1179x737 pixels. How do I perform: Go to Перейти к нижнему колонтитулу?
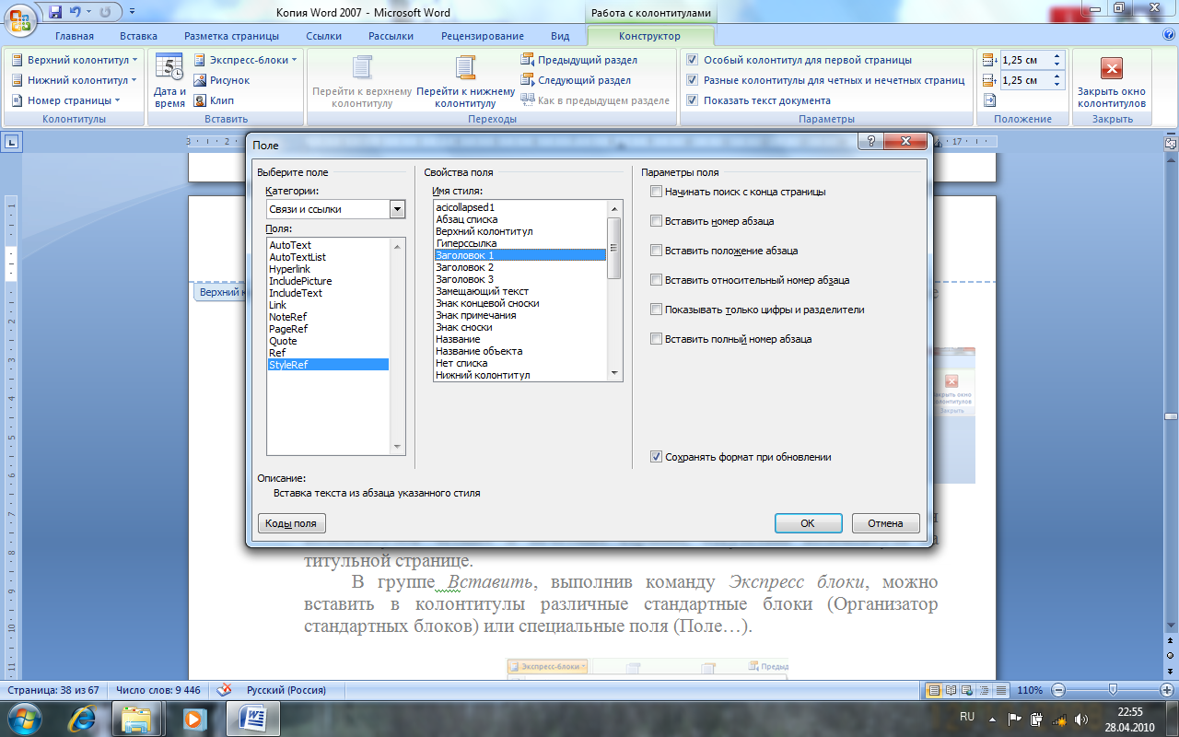coord(465,81)
